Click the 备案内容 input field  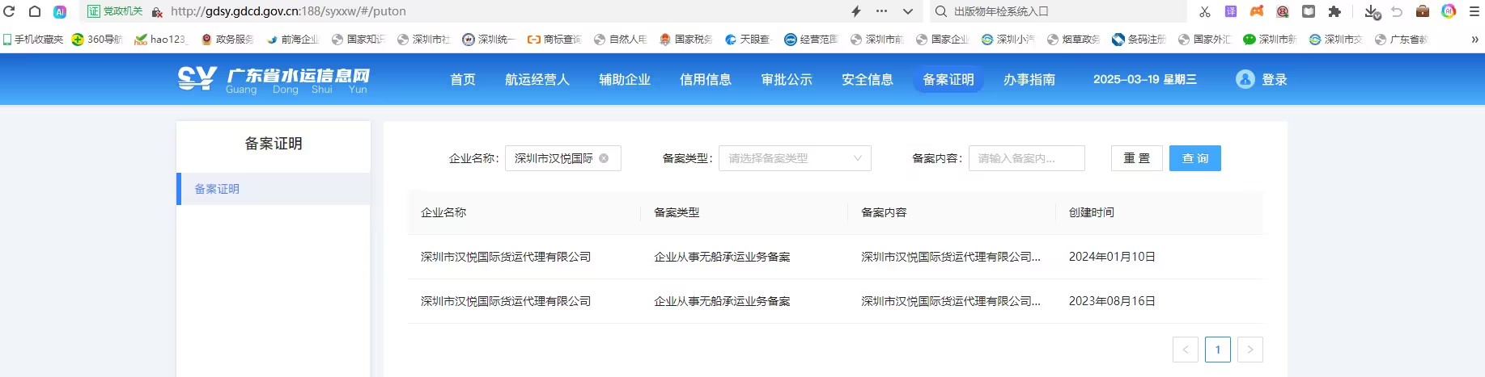pyautogui.click(x=1026, y=158)
